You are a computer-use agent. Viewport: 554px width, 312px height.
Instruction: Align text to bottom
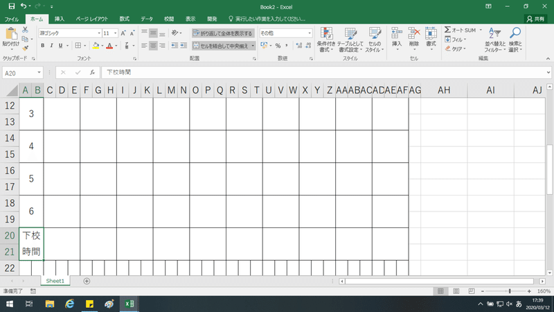(x=162, y=33)
